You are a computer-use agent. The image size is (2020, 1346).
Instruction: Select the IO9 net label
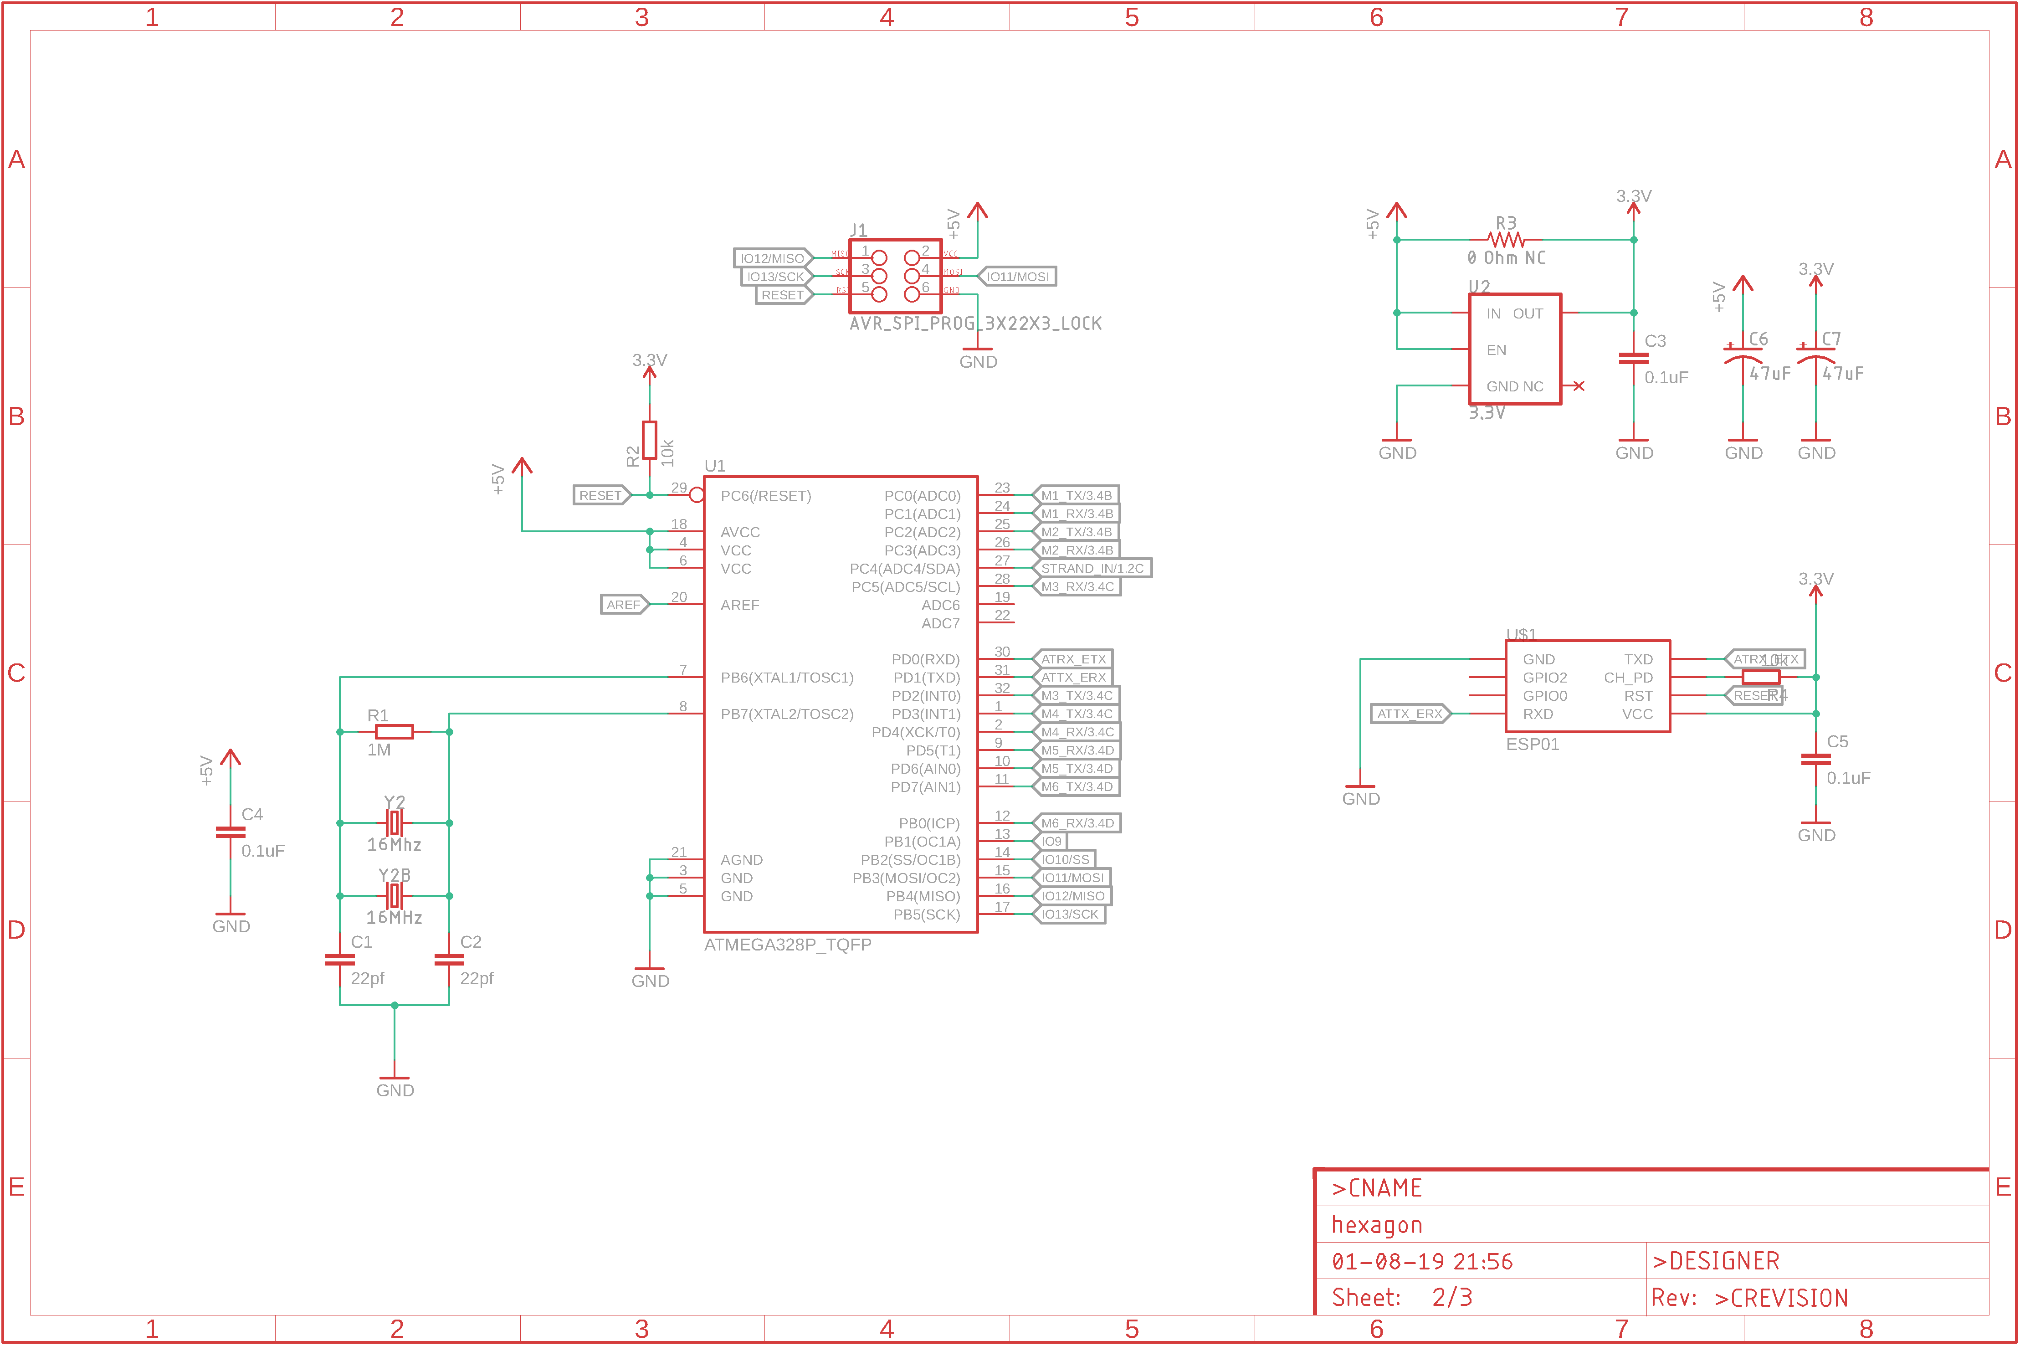[1051, 841]
